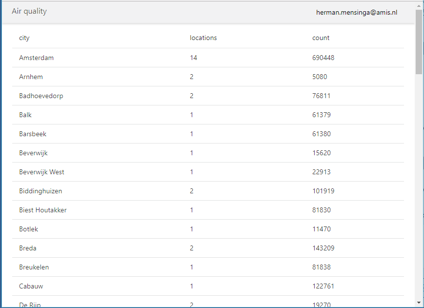Select the Amsterdam row
The height and width of the screenshot is (308, 424).
36,58
